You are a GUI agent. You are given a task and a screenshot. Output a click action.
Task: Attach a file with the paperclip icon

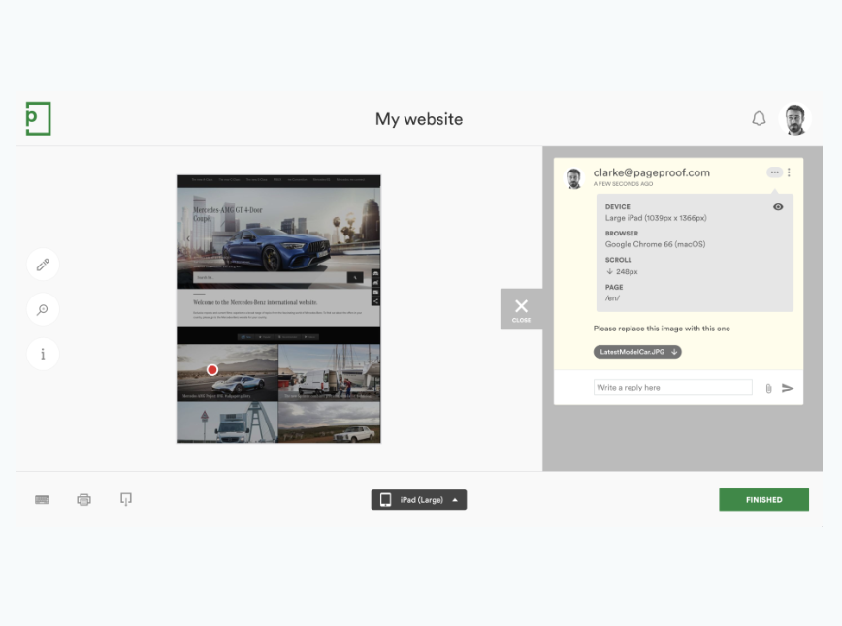768,387
